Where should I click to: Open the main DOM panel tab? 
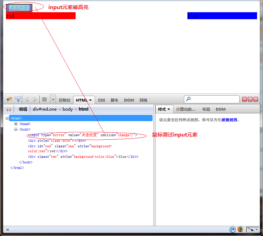coord(129,100)
